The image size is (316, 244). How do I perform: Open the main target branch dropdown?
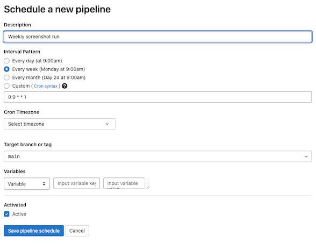tap(158, 156)
